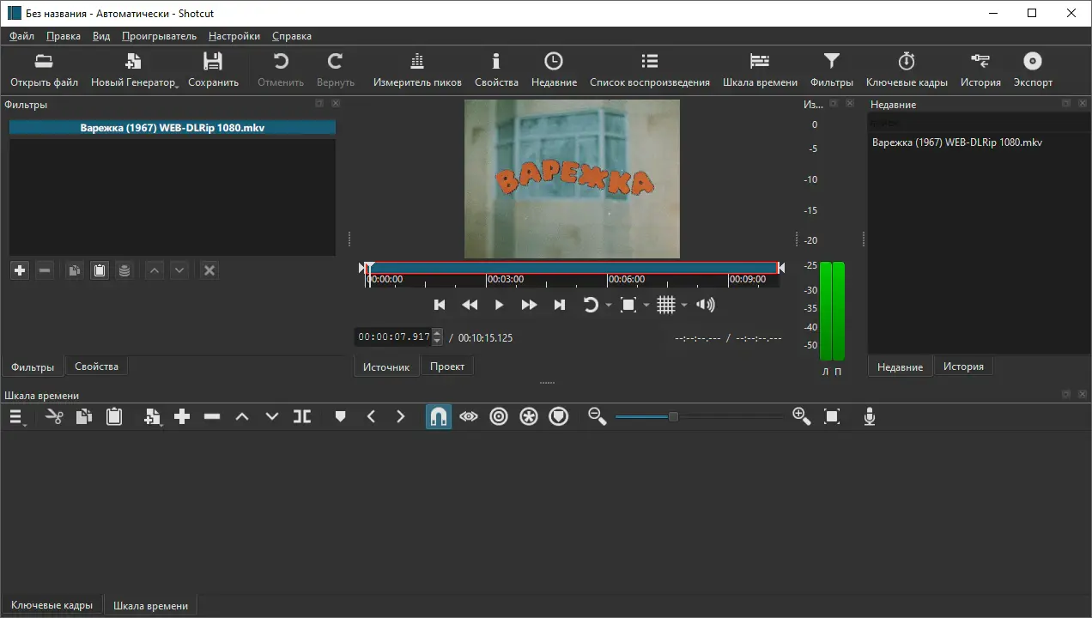The image size is (1092, 618).
Task: Click the timeline zoom slider handle
Action: pos(673,417)
